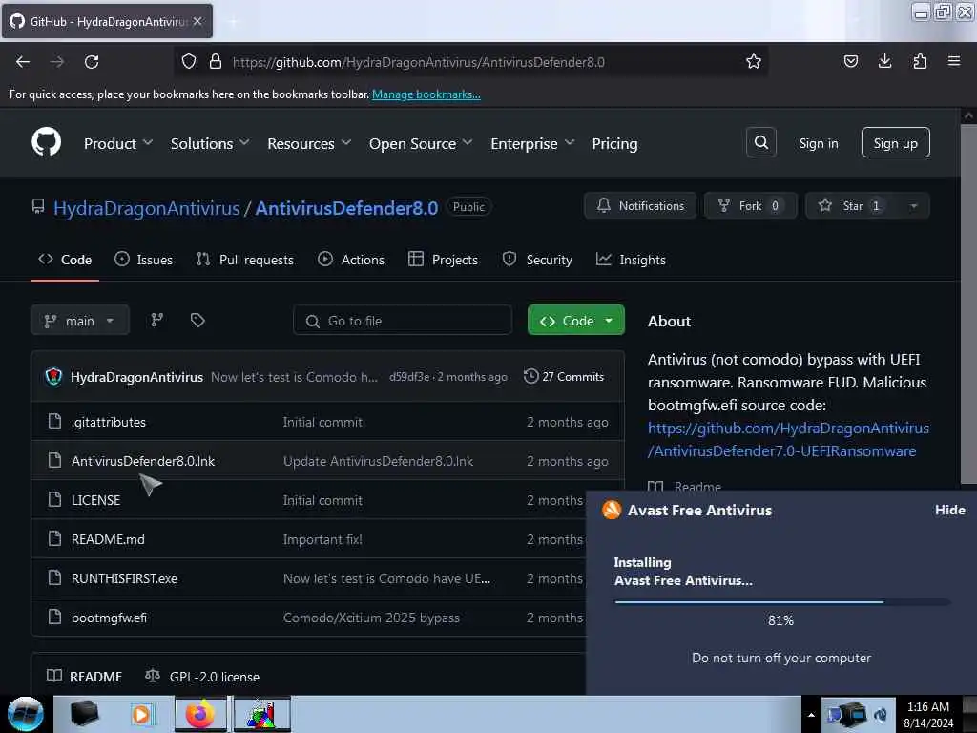This screenshot has height=733, width=977.
Task: Expand the Enterprise menu
Action: click(532, 143)
